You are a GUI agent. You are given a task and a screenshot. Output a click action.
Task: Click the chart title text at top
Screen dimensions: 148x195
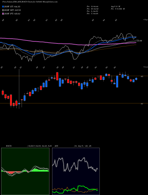coord(30,2)
